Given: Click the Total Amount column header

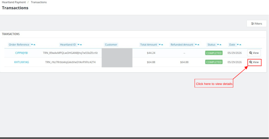Looking at the screenshot, I should pyautogui.click(x=149, y=45).
